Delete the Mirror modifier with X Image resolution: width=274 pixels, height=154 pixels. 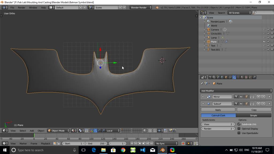pos(269,97)
